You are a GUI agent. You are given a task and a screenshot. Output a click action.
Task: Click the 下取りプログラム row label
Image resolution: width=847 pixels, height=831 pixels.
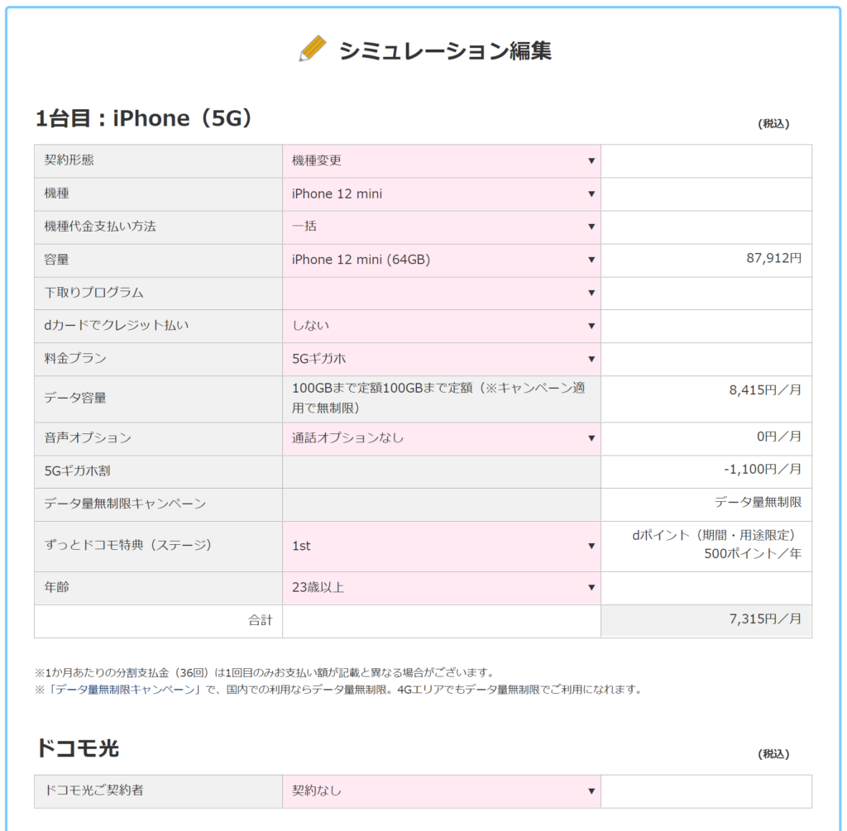coord(93,293)
